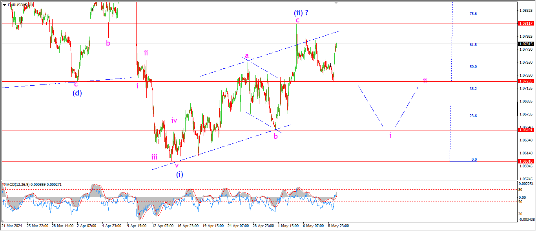536x231 pixels.
Task: Select the 1.07235 horizontal line price tag
Action: (x=525, y=81)
